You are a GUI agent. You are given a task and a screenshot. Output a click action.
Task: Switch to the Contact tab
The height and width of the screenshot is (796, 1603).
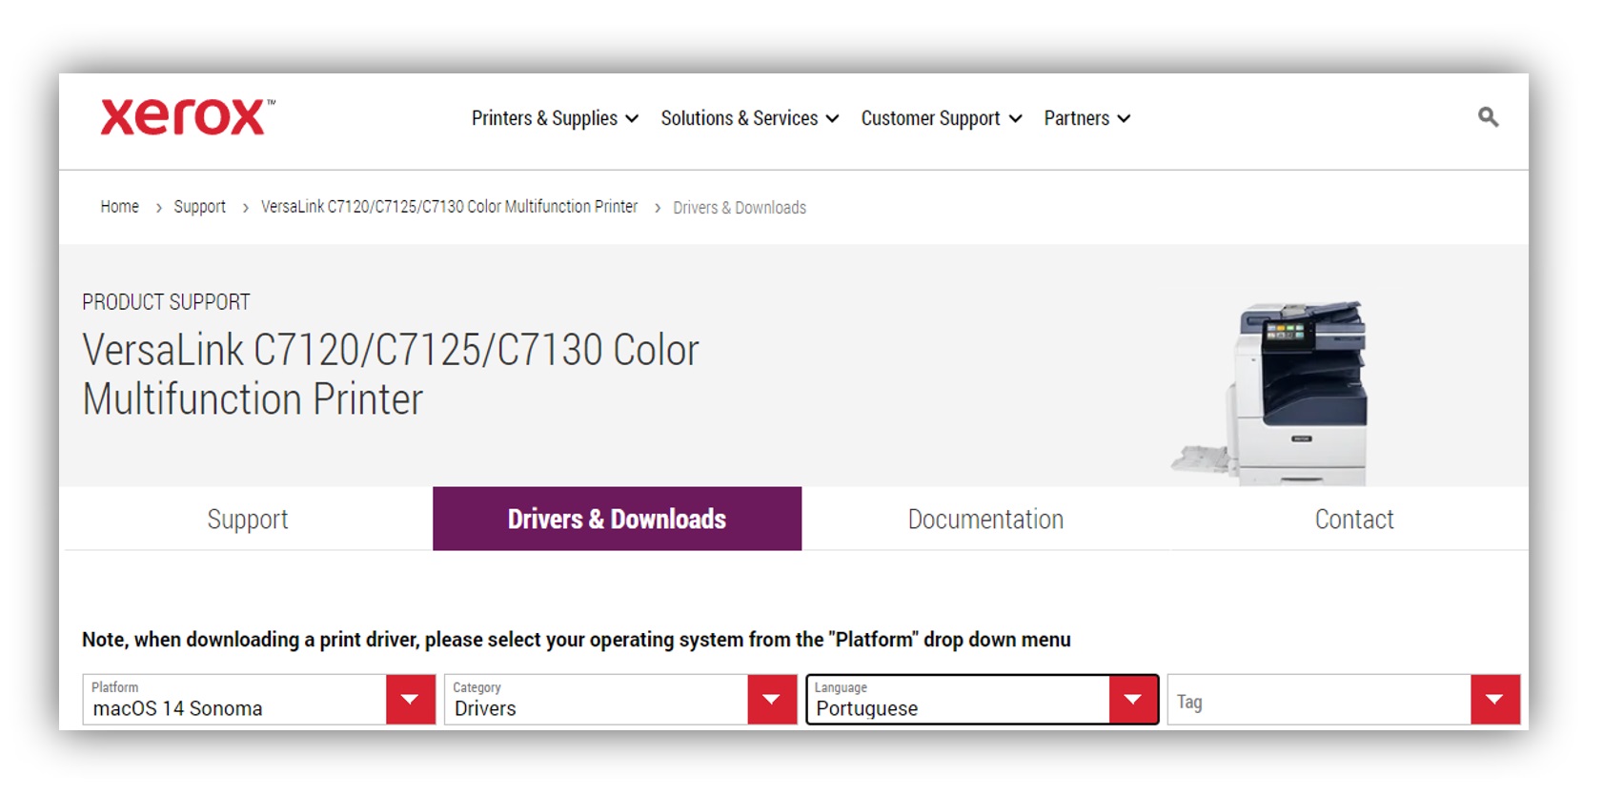pyautogui.click(x=1354, y=519)
